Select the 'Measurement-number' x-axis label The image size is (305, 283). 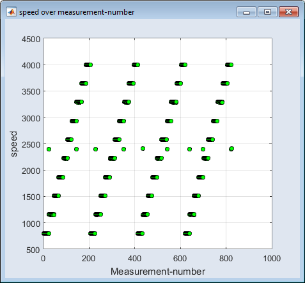(158, 272)
